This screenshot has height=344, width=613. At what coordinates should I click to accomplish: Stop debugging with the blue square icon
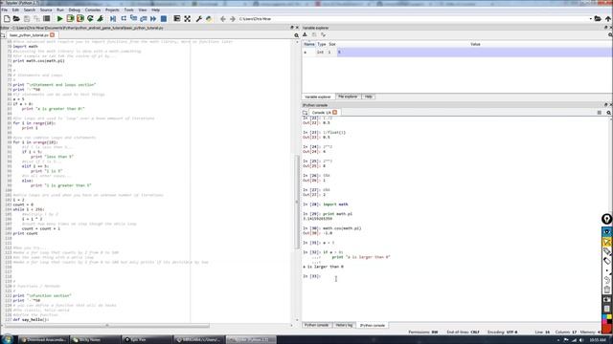click(x=164, y=19)
